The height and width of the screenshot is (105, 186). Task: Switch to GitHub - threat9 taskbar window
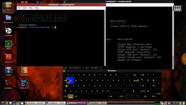35,103
